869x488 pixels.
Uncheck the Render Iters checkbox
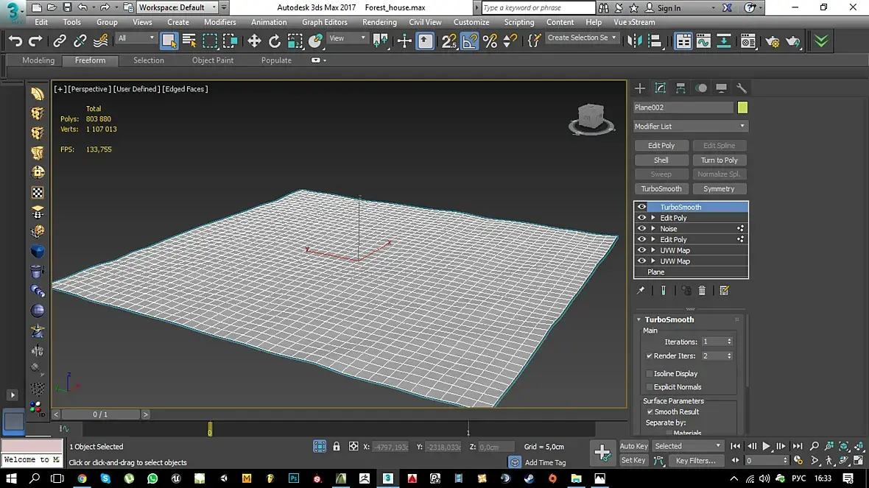tap(649, 356)
